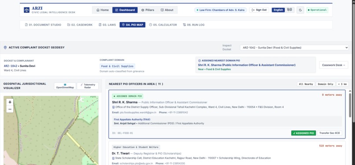This screenshot has width=355, height=165.
Task: Select the Domain Only filter
Action: 325,84
